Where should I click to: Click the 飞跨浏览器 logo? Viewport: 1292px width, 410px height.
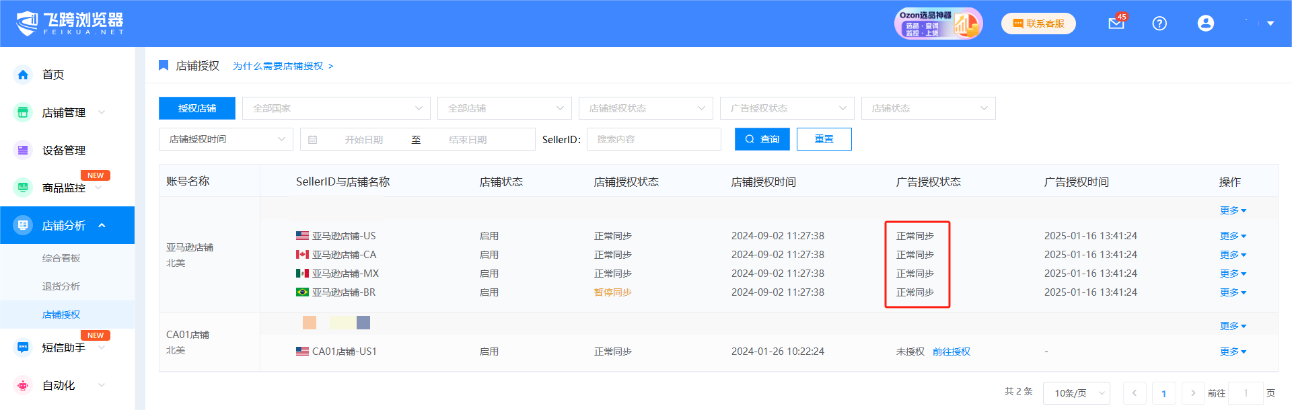pyautogui.click(x=70, y=24)
